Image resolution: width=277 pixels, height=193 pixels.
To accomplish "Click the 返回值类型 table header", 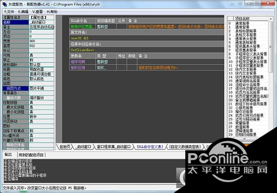I will [x=106, y=21].
